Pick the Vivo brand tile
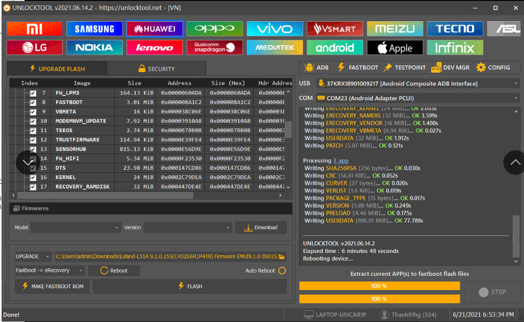This screenshot has width=524, height=322. [x=275, y=29]
